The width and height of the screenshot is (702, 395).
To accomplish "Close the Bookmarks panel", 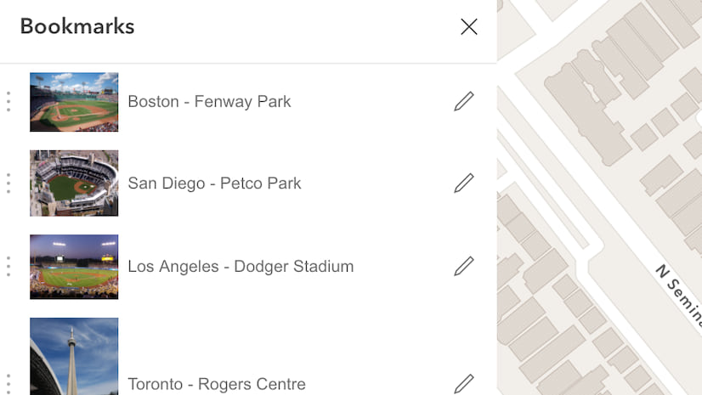I will click(468, 27).
